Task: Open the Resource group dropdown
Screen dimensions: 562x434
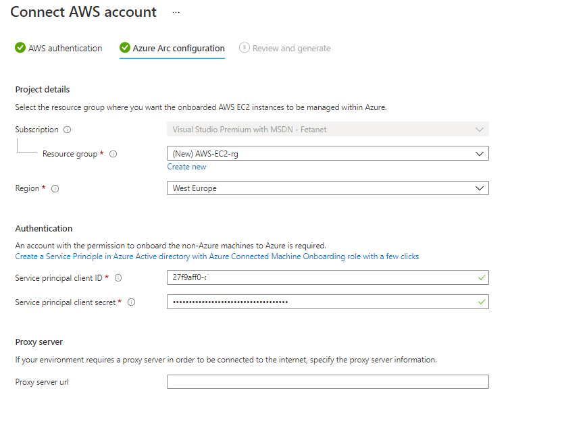Action: tap(328, 154)
